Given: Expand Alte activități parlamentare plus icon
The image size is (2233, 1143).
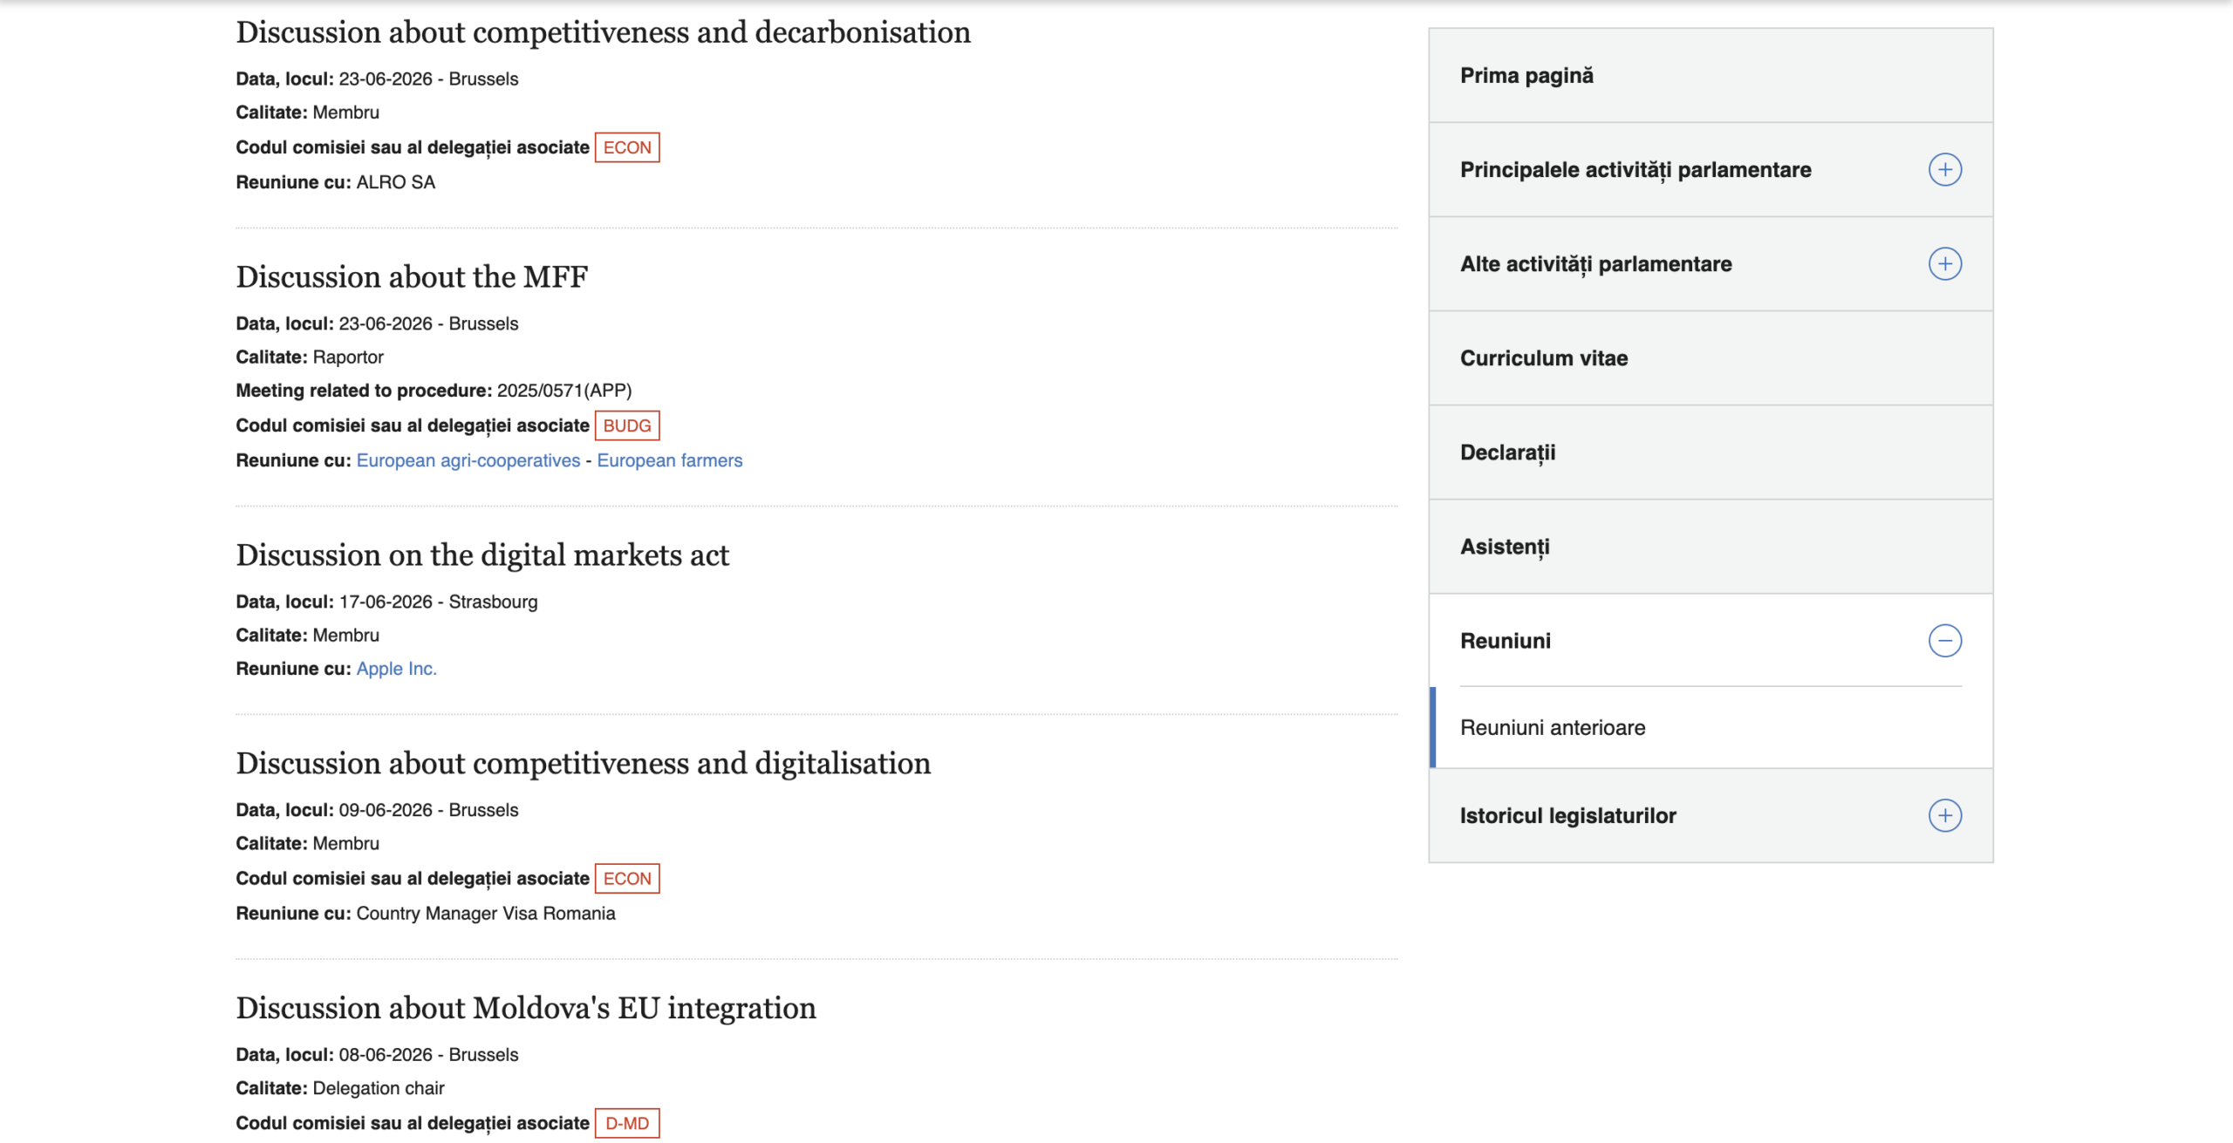Looking at the screenshot, I should pos(1944,263).
